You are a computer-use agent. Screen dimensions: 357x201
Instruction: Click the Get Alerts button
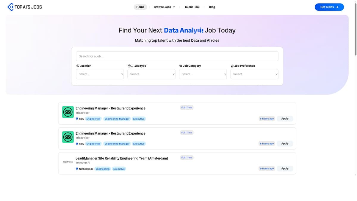329,7
